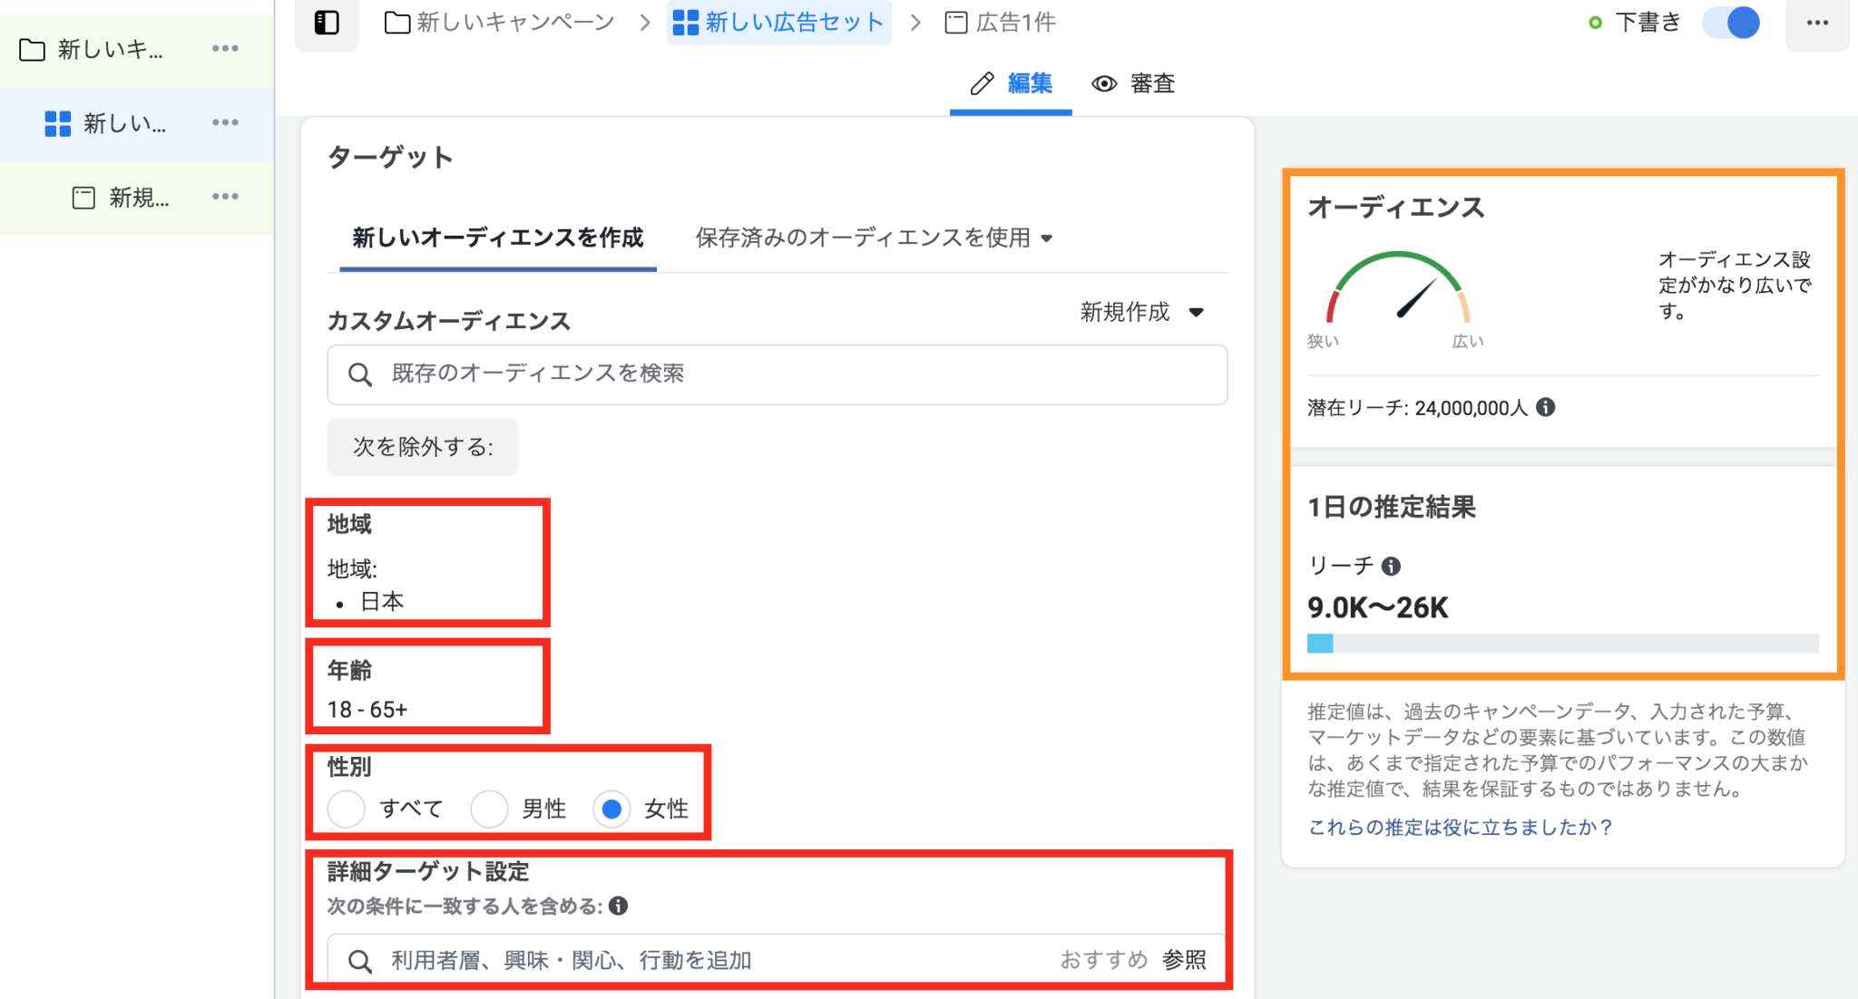This screenshot has height=999, width=1858.
Task: Select 新規... ad in sidebar tree
Action: pos(136,198)
